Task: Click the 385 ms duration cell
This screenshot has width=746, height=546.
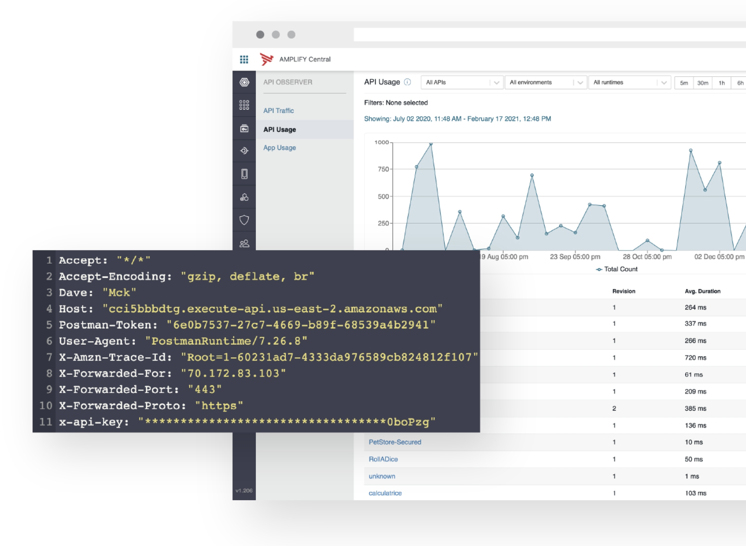Action: 695,408
